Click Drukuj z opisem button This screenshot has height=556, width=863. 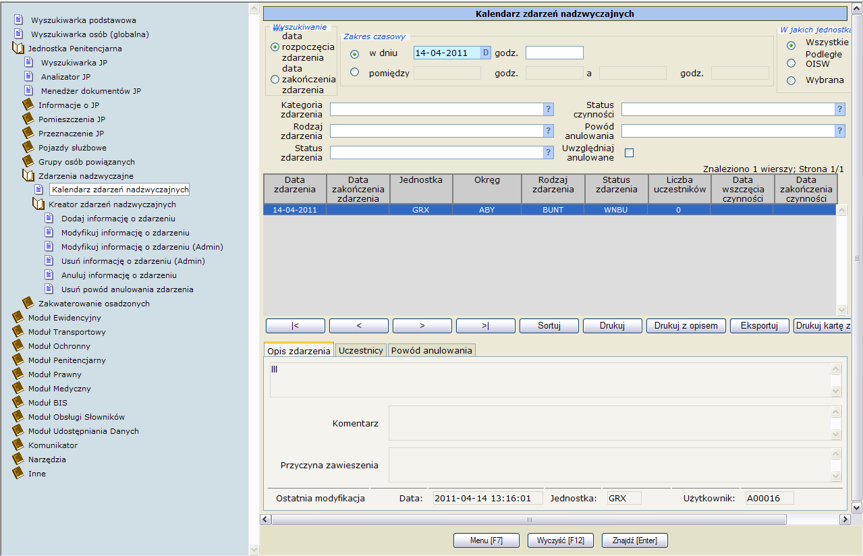686,326
